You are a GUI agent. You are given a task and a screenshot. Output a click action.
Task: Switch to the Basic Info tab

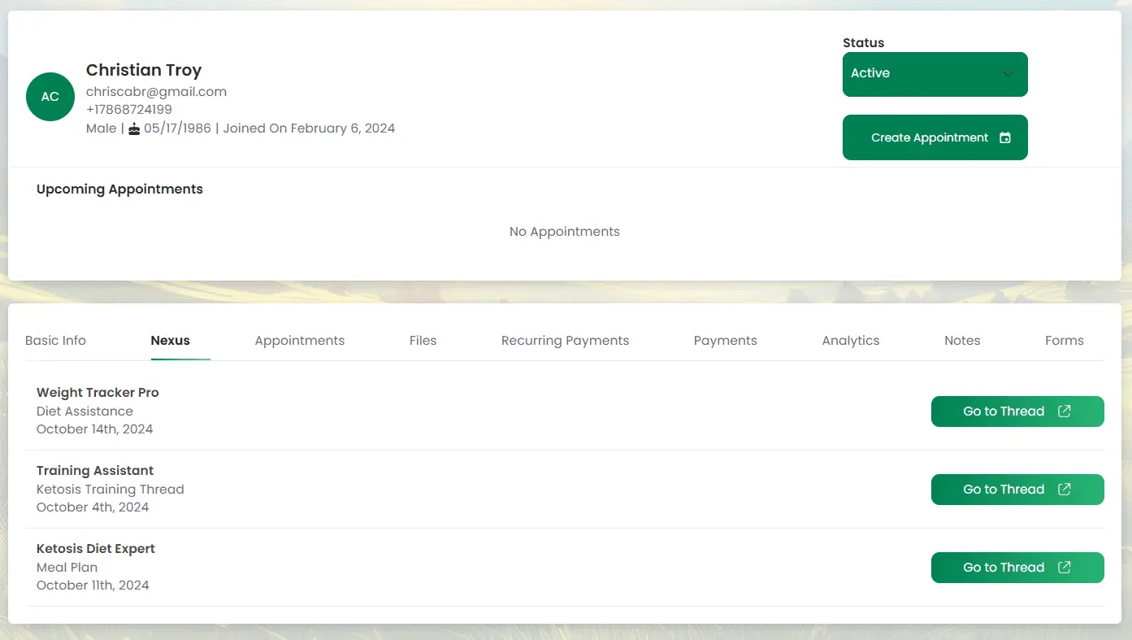coord(55,341)
